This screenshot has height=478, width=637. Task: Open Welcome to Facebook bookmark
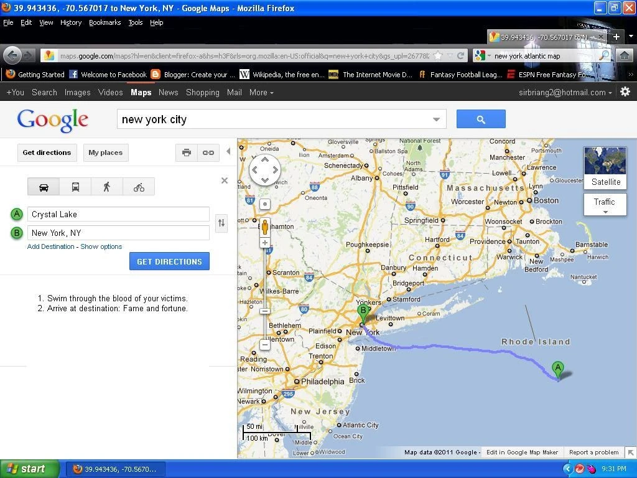[108, 75]
